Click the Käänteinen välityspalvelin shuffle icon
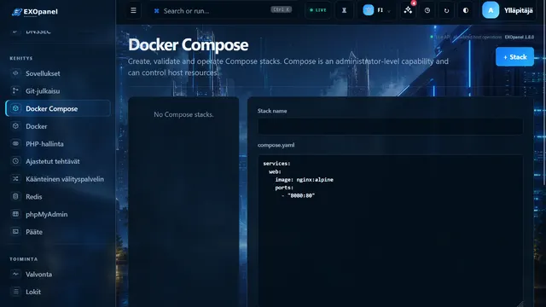The width and height of the screenshot is (546, 307). (x=15, y=178)
